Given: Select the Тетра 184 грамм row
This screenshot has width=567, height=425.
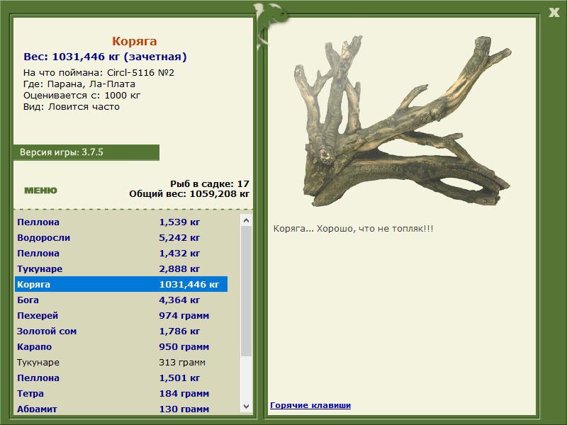Looking at the screenshot, I should [121, 393].
